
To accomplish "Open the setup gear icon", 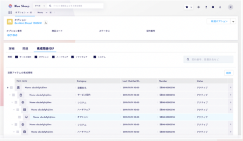I will (213, 7).
